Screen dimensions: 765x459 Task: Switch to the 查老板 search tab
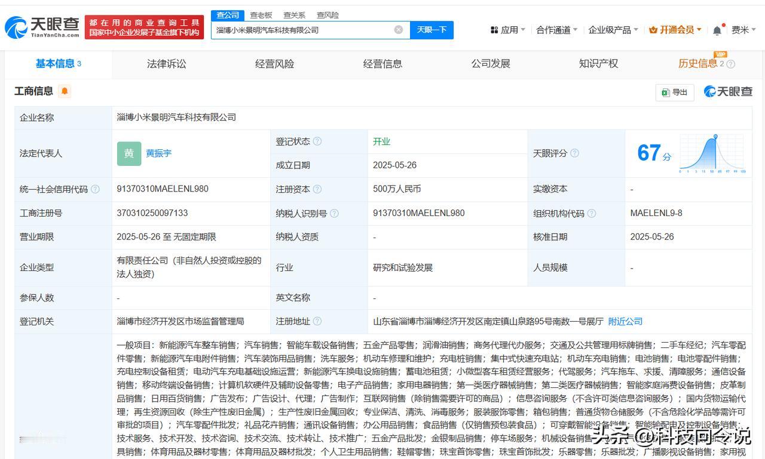click(x=261, y=15)
